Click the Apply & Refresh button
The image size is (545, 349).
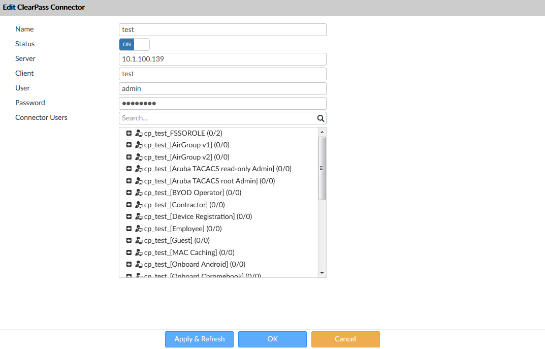(x=200, y=339)
